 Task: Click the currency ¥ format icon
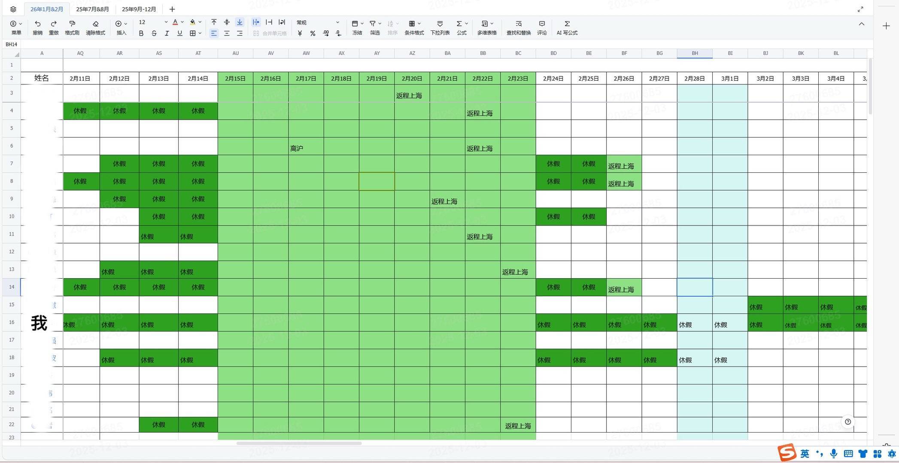pyautogui.click(x=300, y=33)
